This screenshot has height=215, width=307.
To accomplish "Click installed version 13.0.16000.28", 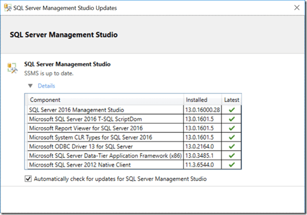I will [x=203, y=110].
